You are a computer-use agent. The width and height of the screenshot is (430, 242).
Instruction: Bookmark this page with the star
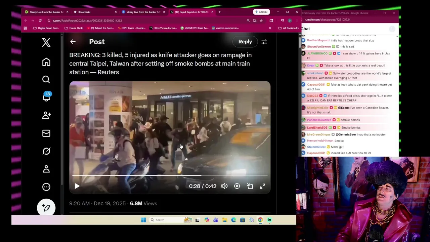[261, 21]
